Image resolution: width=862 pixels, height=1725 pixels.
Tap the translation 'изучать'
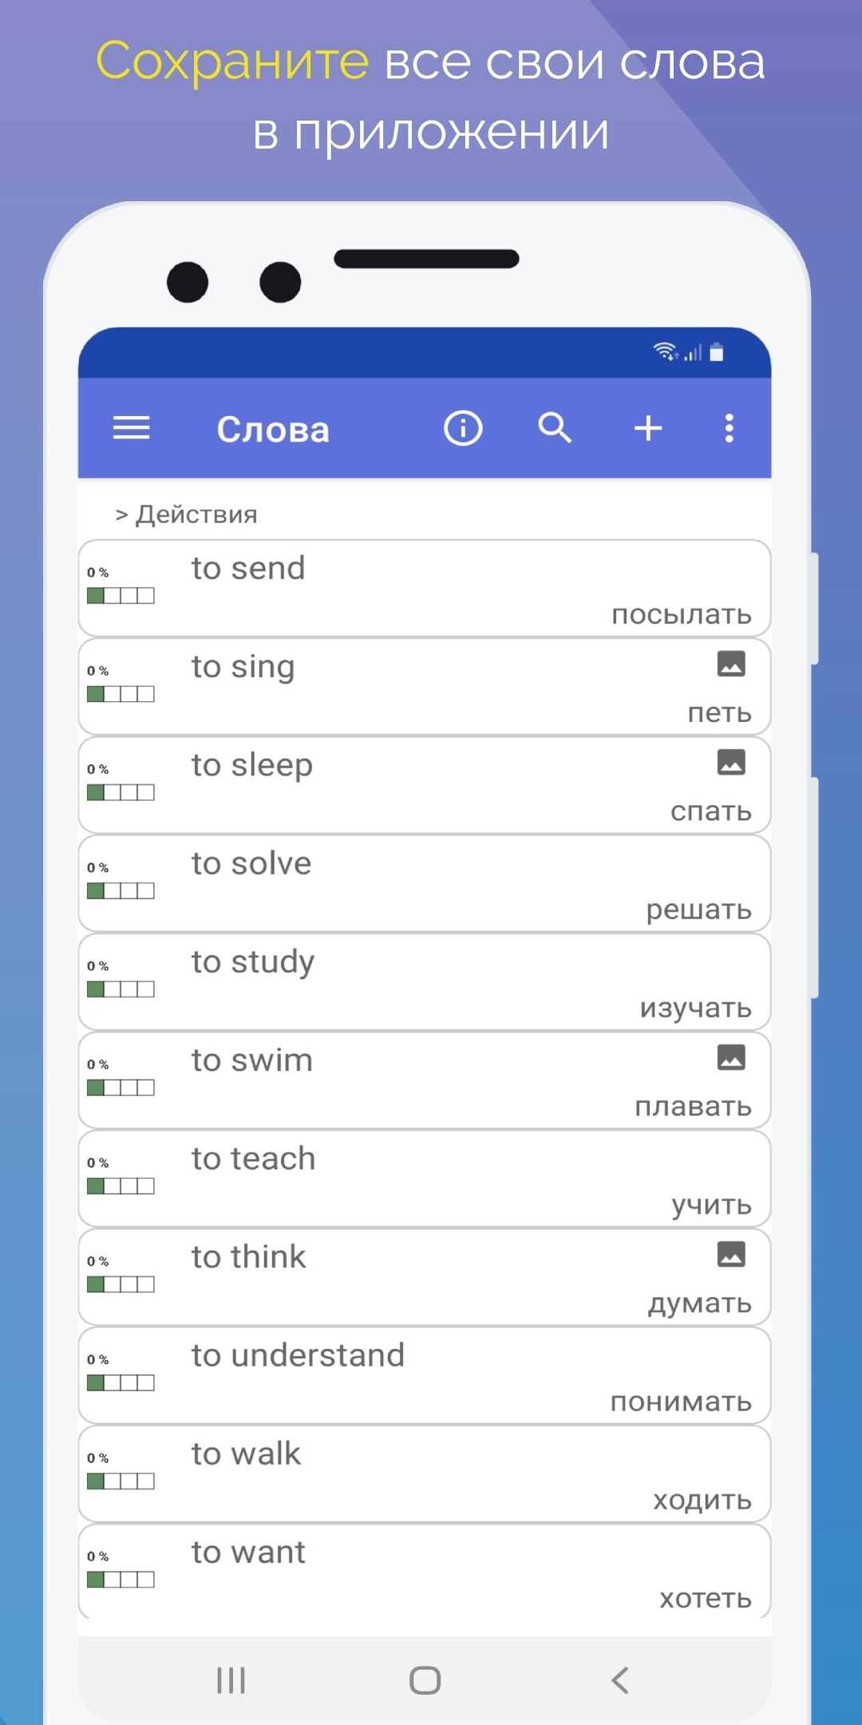click(x=695, y=1008)
